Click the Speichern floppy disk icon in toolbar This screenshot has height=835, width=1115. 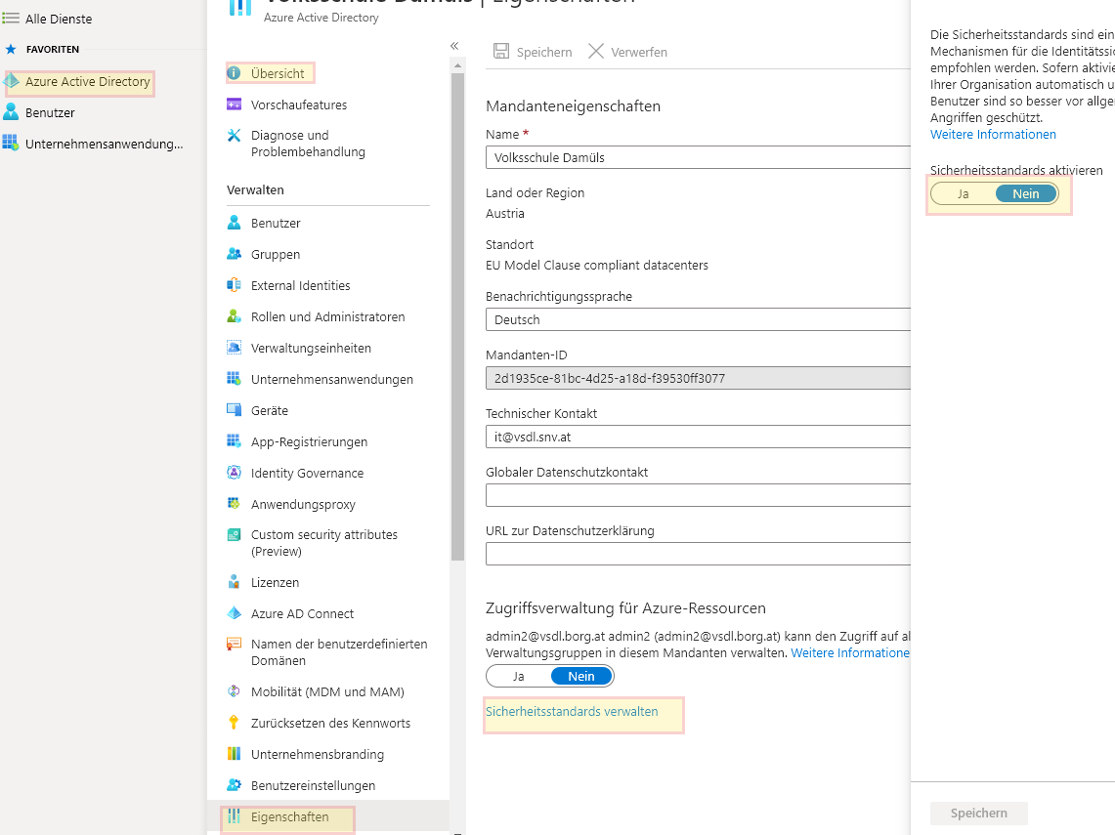click(501, 52)
